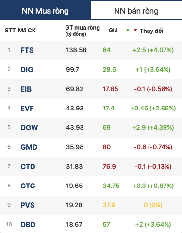Open the DIG stock ticker
182x233 pixels.
coord(27,70)
